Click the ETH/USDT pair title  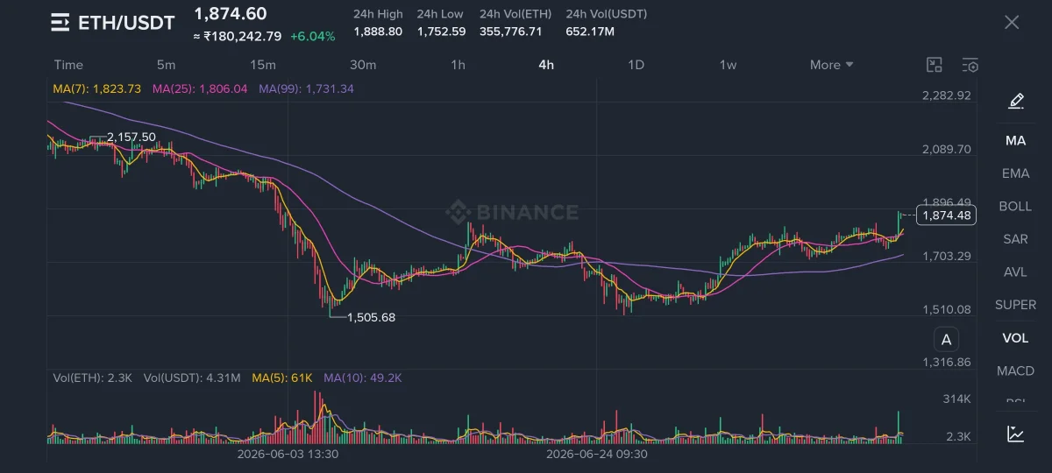126,23
